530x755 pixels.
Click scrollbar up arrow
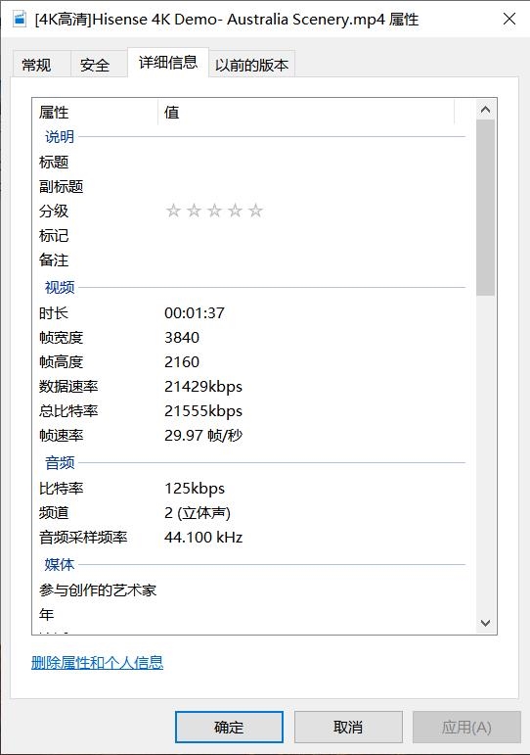[485, 110]
